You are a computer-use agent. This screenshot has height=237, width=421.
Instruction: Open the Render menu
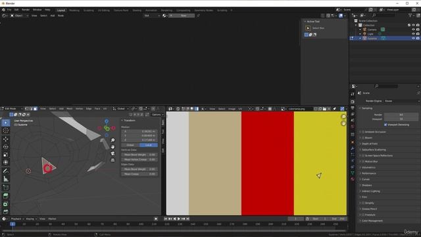pos(26,10)
